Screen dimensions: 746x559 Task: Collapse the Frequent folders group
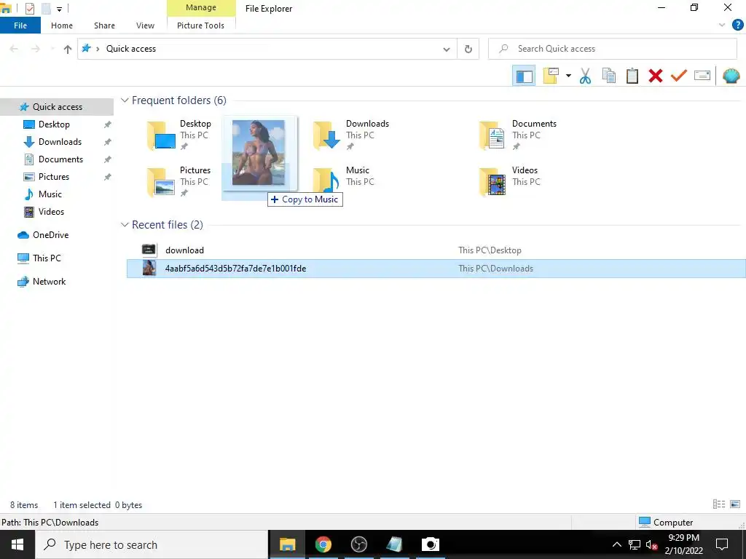[x=125, y=100]
